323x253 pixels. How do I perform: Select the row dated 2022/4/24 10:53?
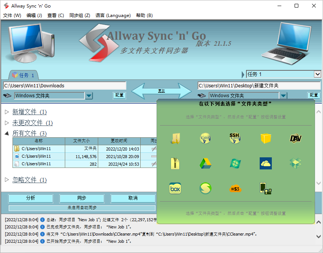pos(85,164)
